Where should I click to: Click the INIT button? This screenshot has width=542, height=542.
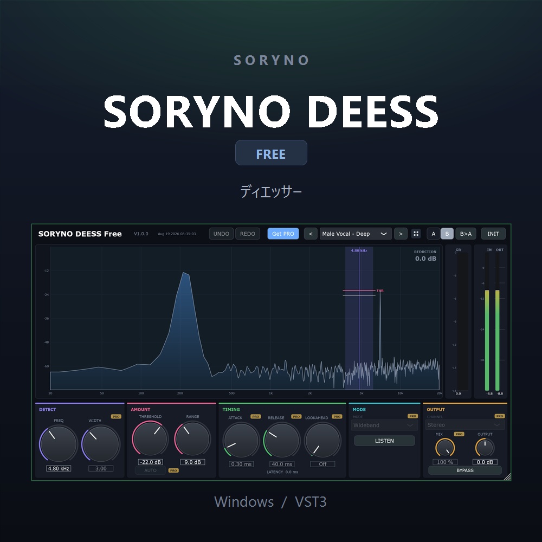pyautogui.click(x=493, y=234)
